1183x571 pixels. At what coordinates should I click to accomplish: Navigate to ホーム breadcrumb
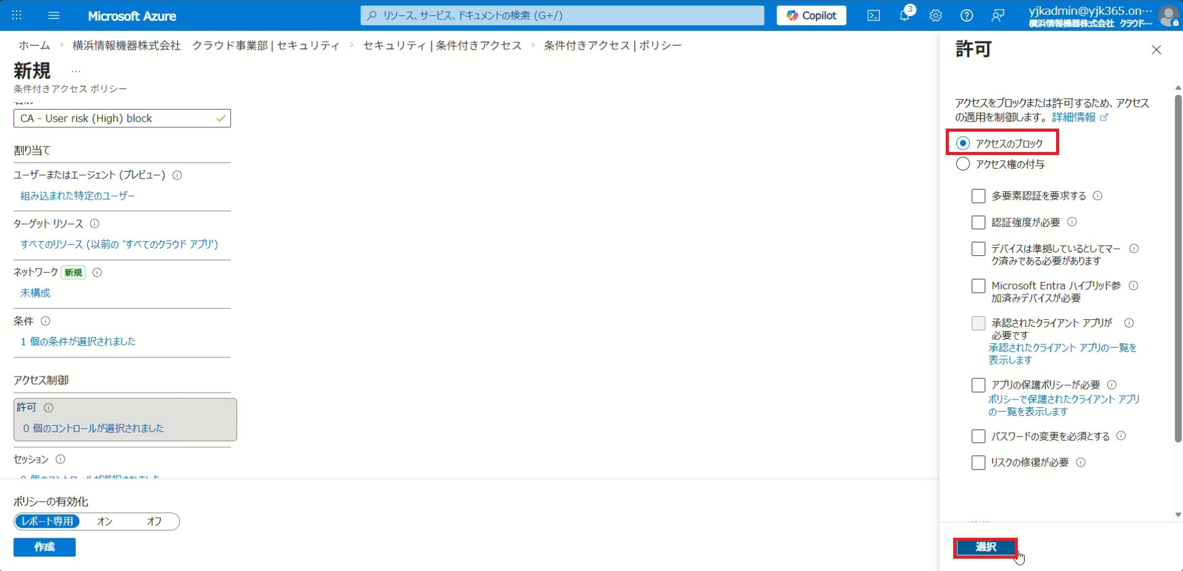click(x=34, y=46)
